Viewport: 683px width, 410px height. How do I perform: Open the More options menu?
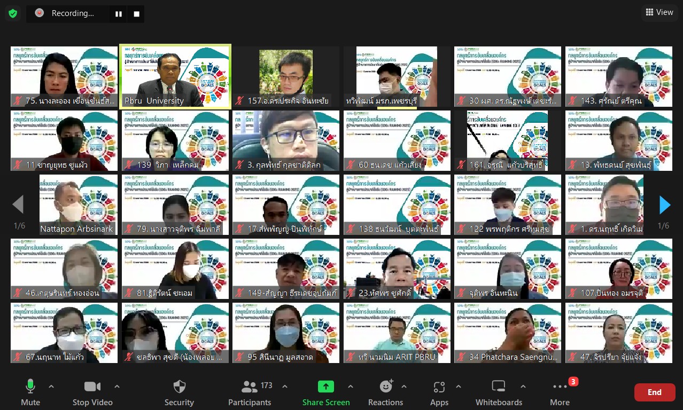click(x=560, y=392)
